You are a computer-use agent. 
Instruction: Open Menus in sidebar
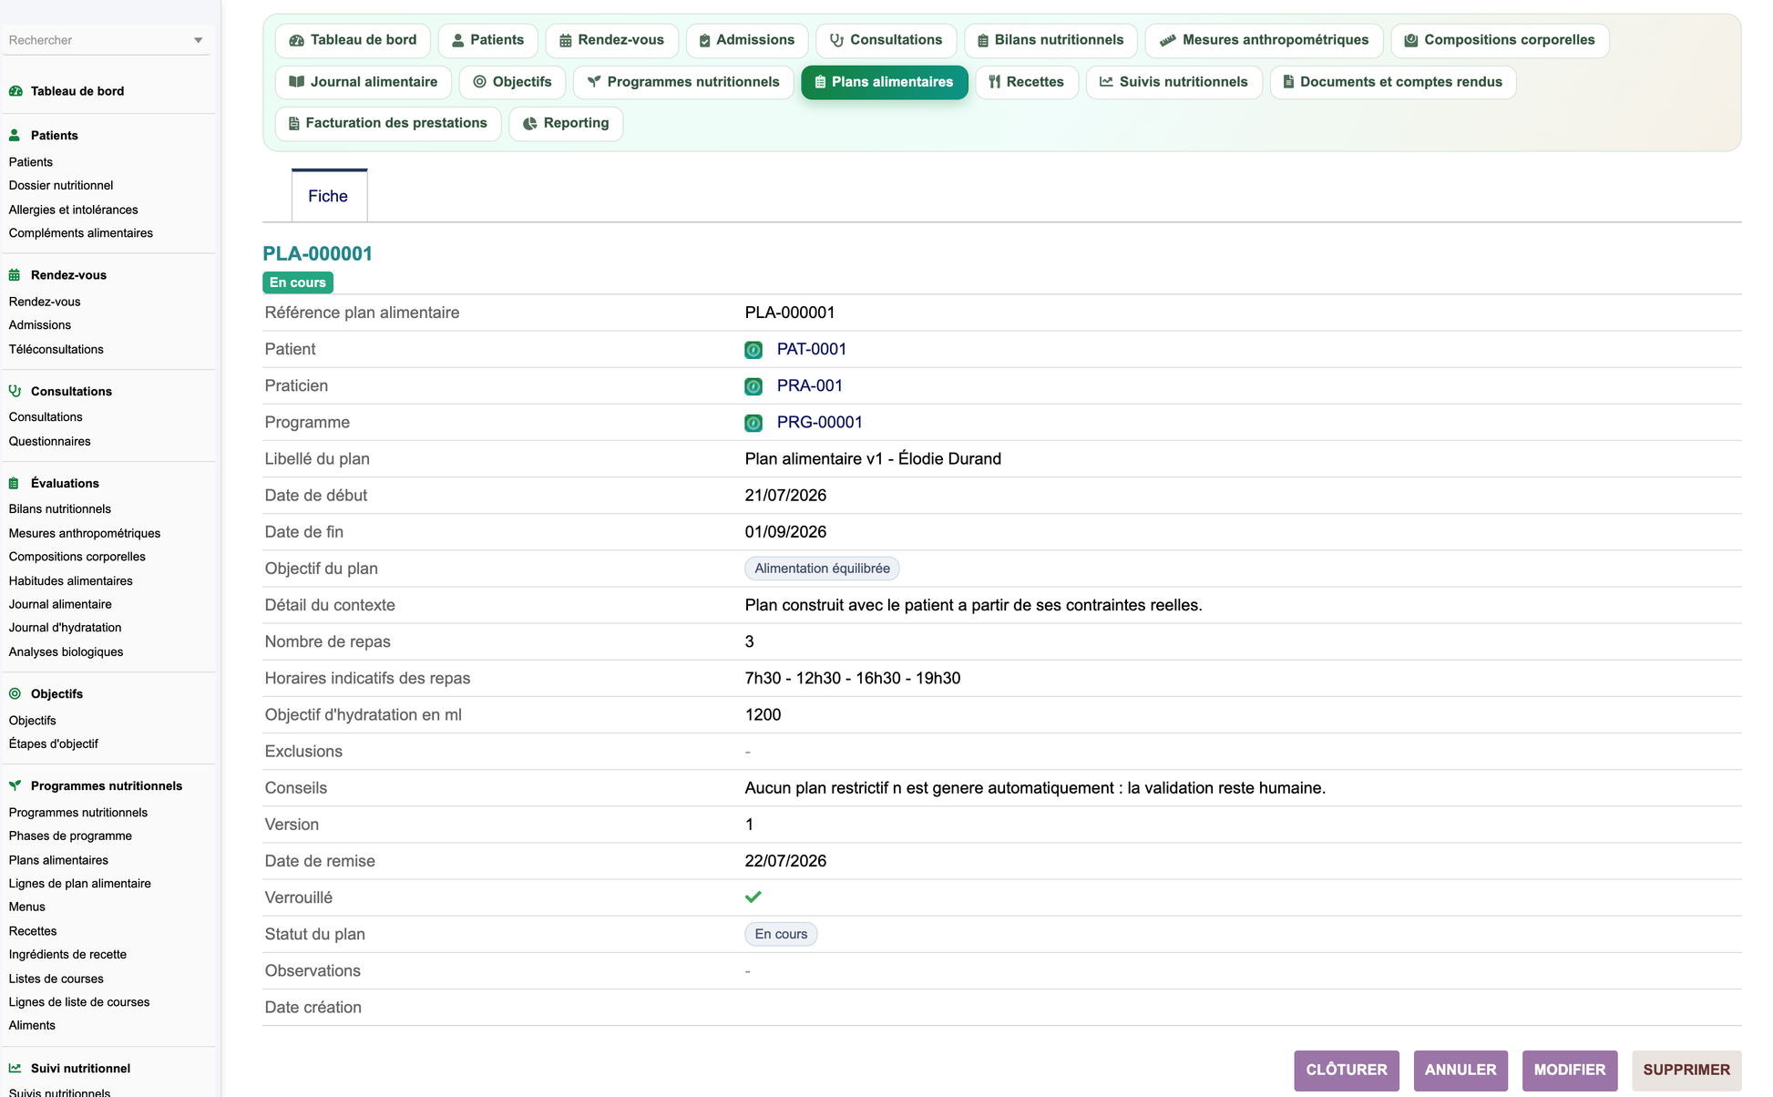point(27,907)
